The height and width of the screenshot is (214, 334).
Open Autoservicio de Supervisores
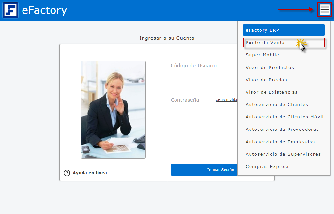[x=283, y=154]
